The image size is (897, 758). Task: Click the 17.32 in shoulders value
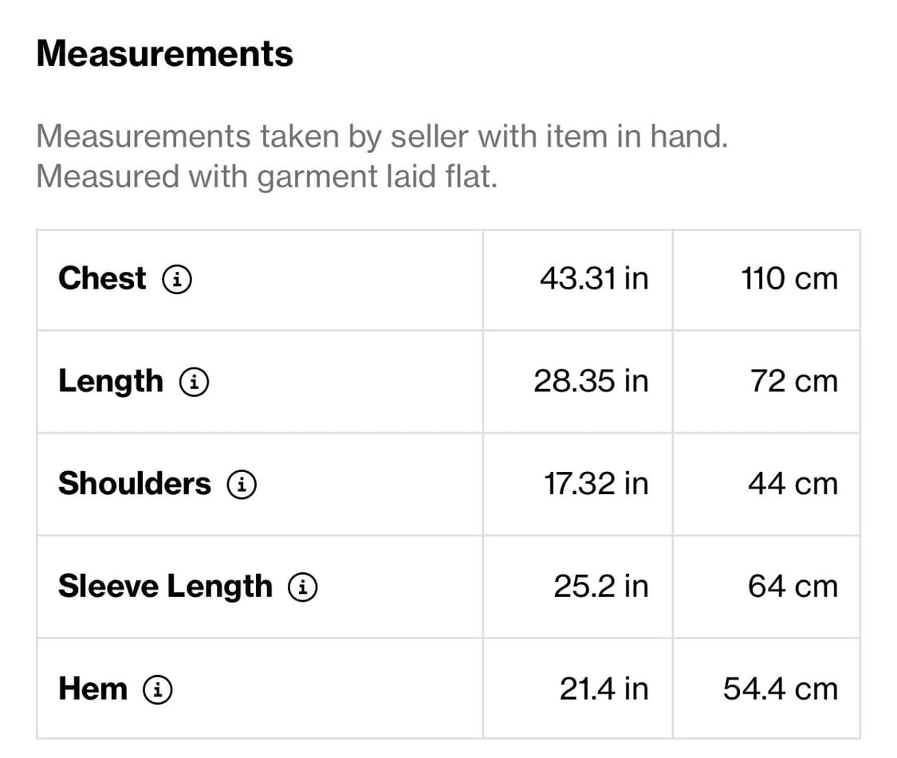pyautogui.click(x=596, y=484)
